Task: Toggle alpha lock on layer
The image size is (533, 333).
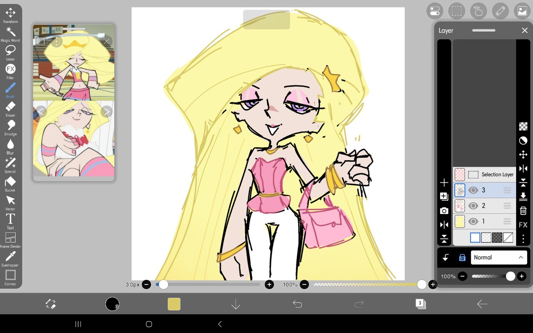Action: [462, 258]
